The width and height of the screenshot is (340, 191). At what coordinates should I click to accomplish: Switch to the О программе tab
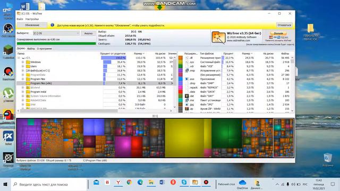tap(44, 48)
